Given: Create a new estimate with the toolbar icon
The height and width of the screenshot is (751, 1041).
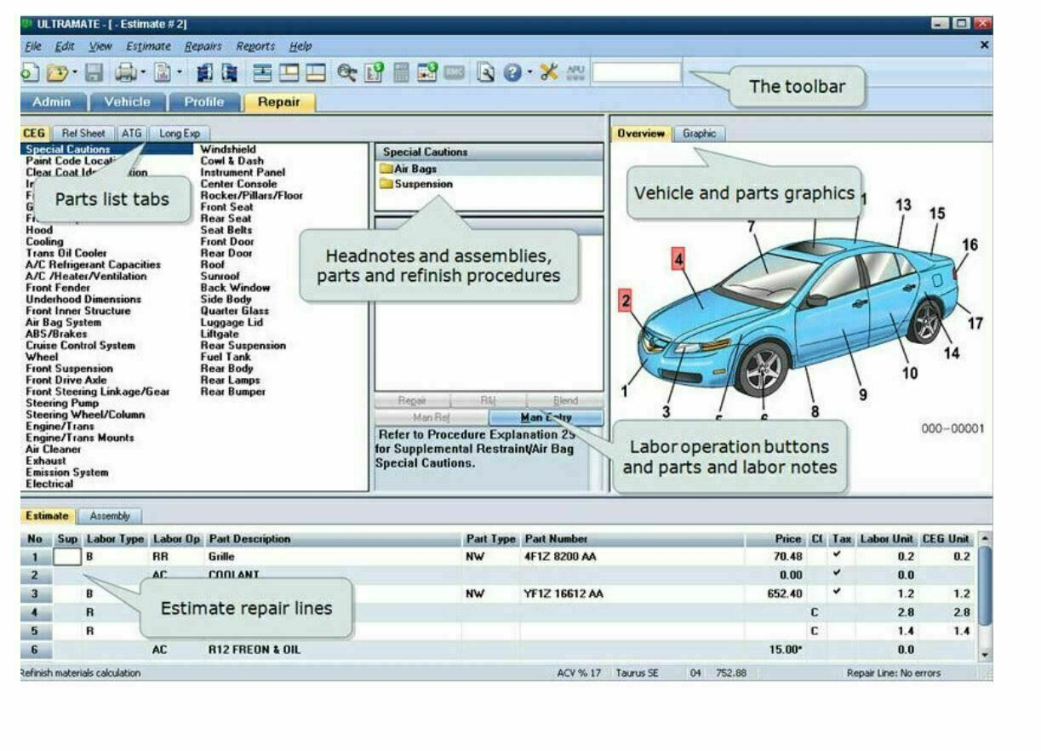Looking at the screenshot, I should 28,72.
